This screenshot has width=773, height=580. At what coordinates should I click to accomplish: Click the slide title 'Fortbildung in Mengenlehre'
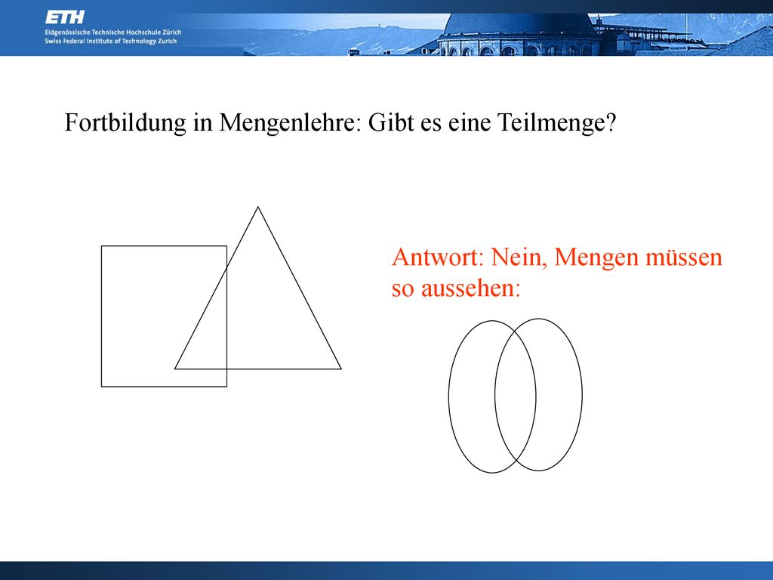pyautogui.click(x=210, y=122)
